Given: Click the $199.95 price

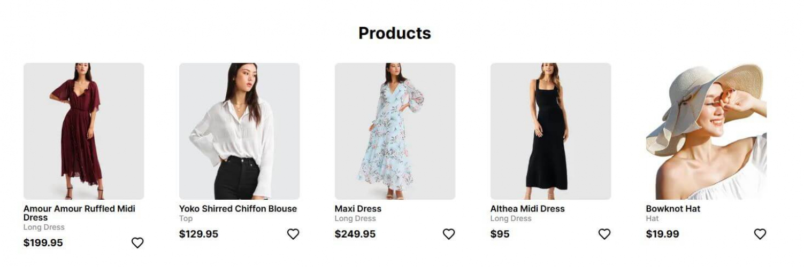Looking at the screenshot, I should coord(43,243).
